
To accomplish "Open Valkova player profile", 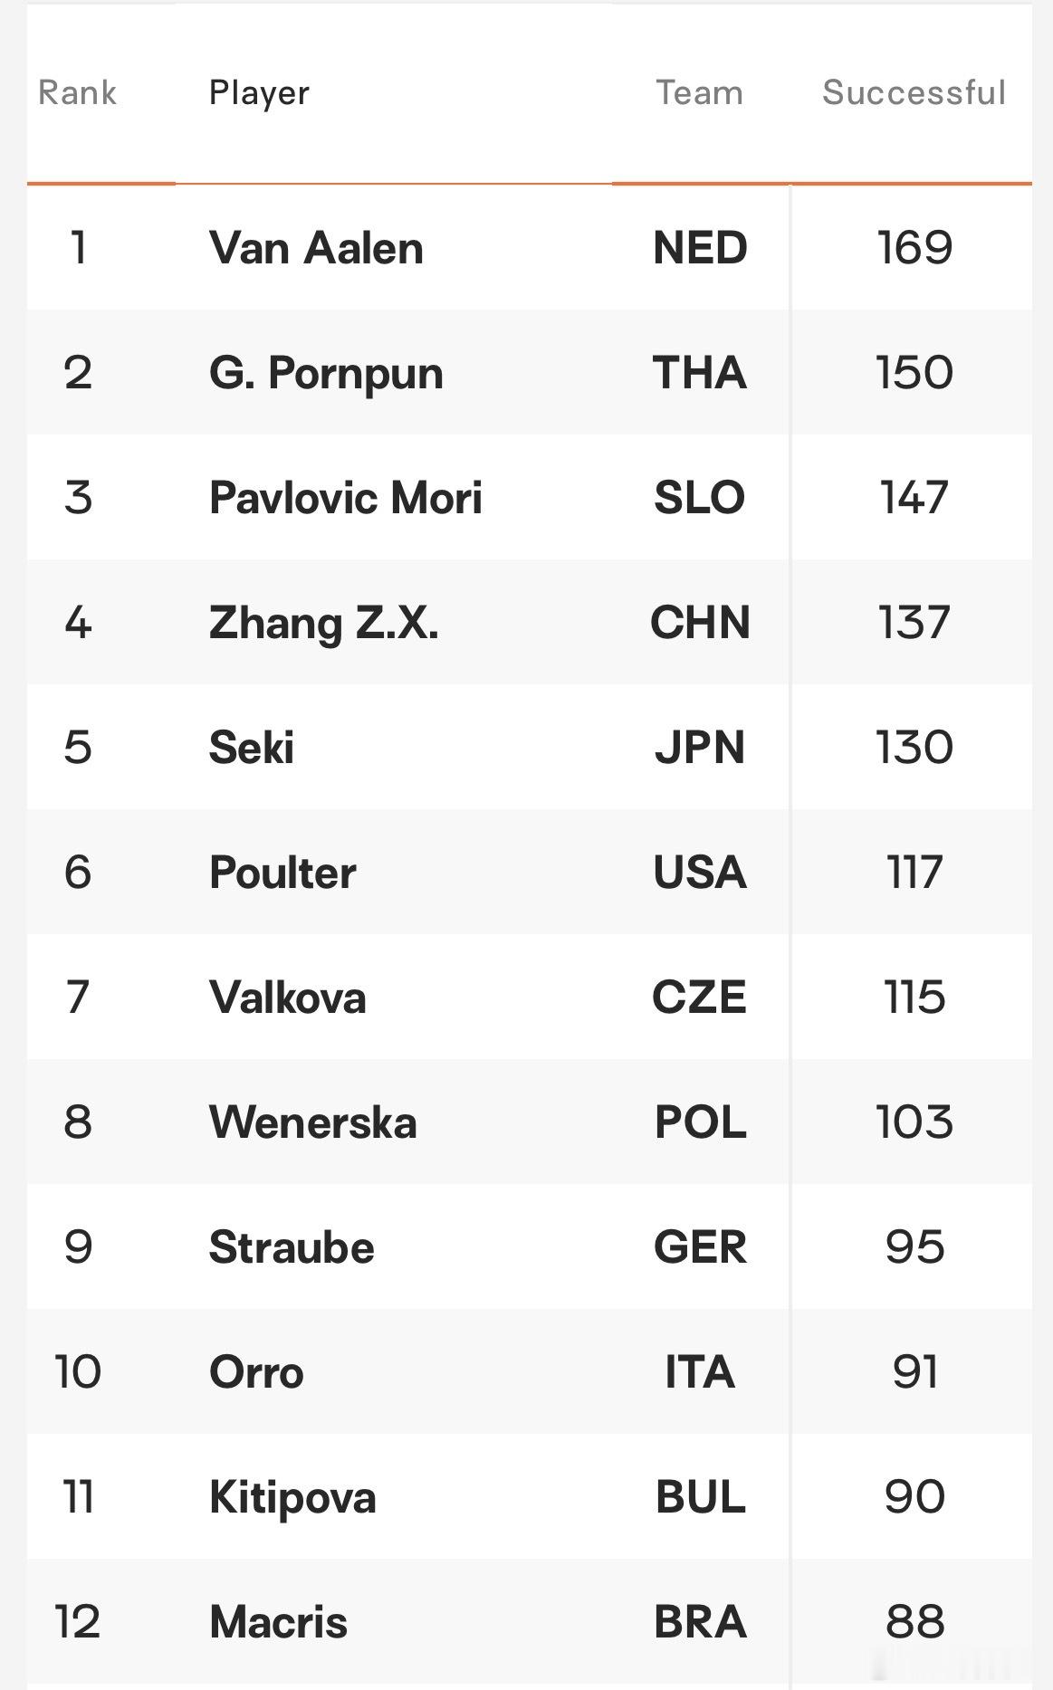I will tap(287, 998).
